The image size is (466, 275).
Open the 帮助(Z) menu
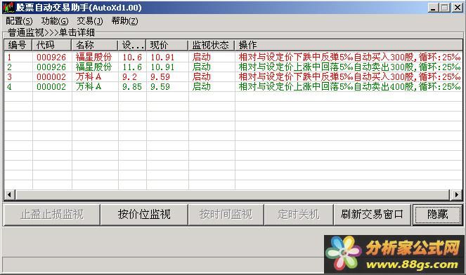click(125, 21)
